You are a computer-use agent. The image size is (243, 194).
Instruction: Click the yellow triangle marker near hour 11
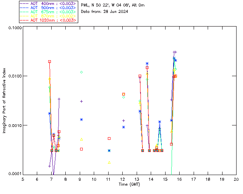pos(109,163)
